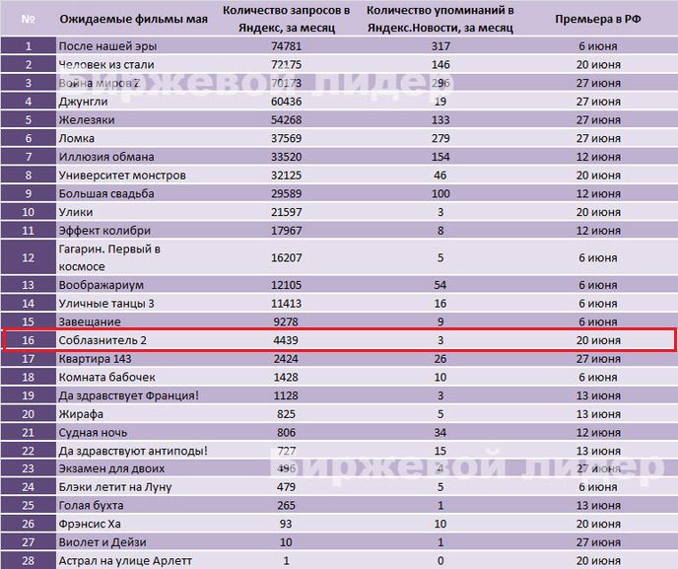Select the film title 'Воображариум'

(102, 285)
